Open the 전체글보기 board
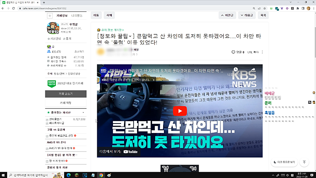This screenshot has height=178, width=316. pos(55,119)
